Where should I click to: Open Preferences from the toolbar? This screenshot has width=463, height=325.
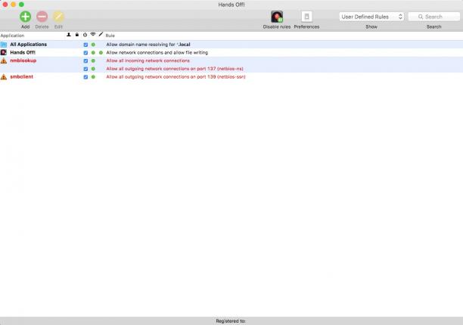[307, 17]
